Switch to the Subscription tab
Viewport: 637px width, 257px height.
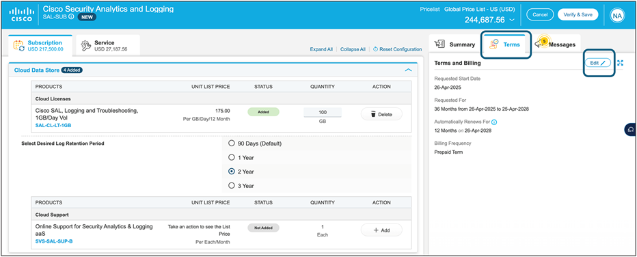pyautogui.click(x=40, y=46)
